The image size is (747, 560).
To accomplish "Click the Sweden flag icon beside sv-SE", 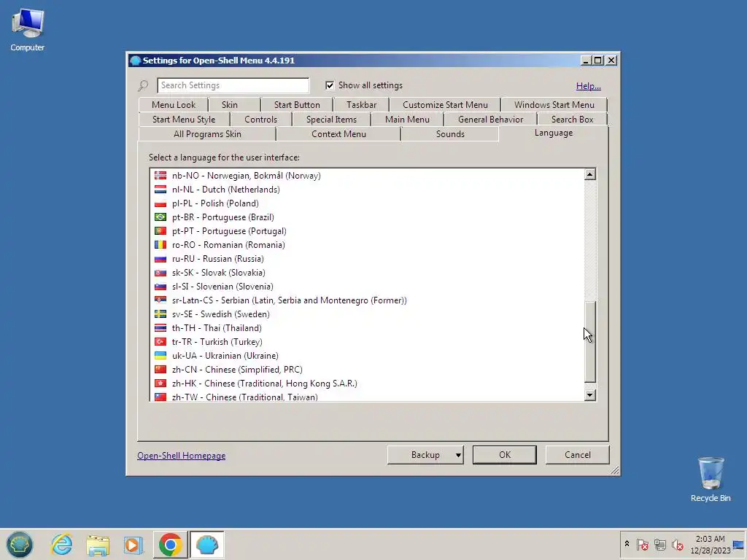I will tap(160, 314).
